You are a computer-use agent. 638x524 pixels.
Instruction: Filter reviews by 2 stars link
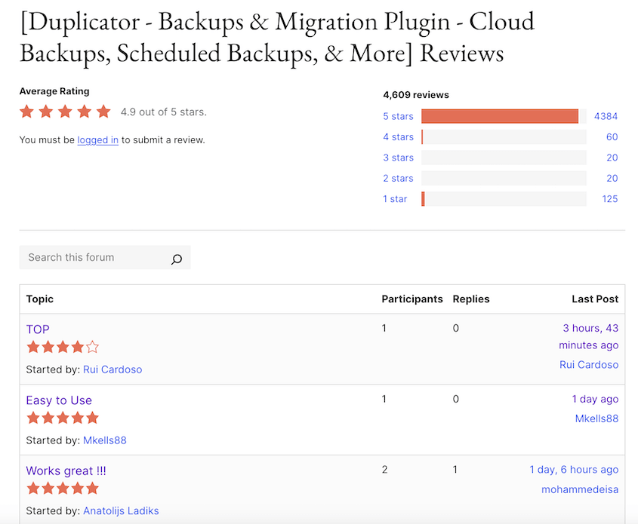coord(398,179)
